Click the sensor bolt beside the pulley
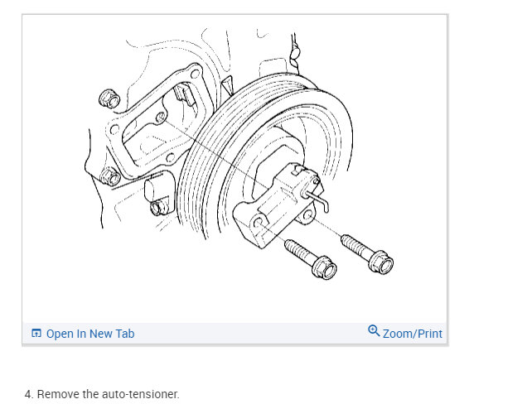This screenshot has height=404, width=527. pos(159,208)
